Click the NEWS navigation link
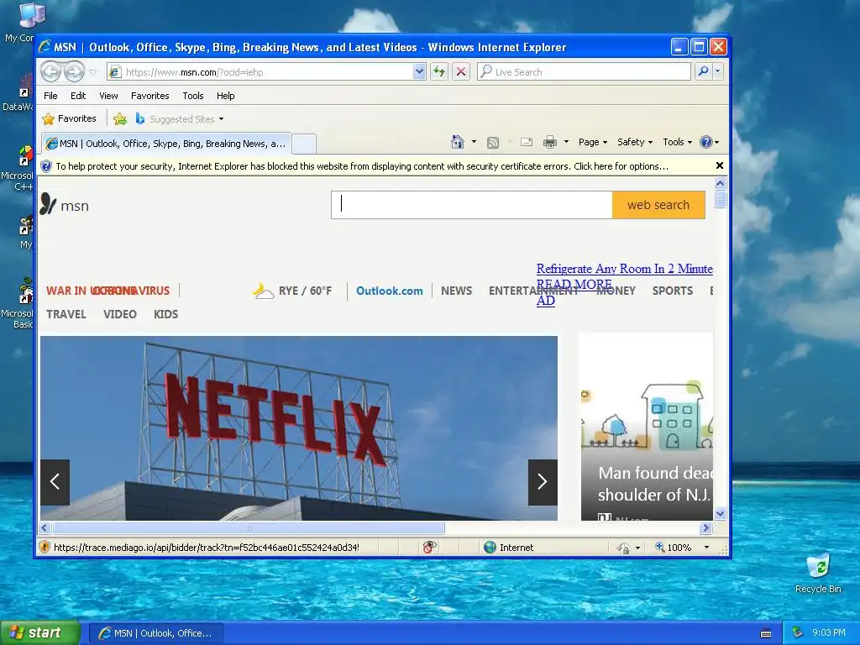This screenshot has width=860, height=645. (x=456, y=291)
